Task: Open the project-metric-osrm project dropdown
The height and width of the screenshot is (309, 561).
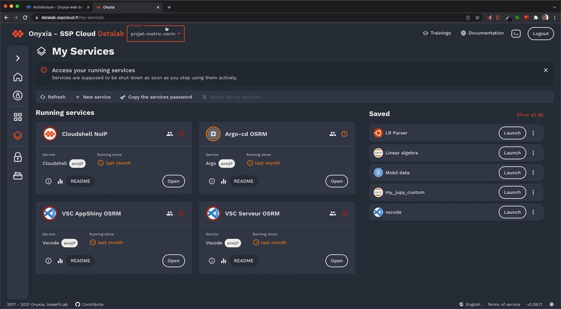Action: click(x=155, y=34)
